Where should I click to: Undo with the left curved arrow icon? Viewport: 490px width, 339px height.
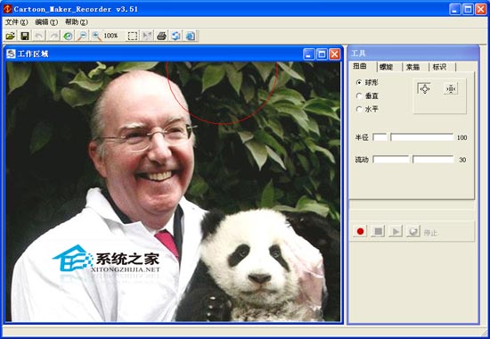[39, 36]
